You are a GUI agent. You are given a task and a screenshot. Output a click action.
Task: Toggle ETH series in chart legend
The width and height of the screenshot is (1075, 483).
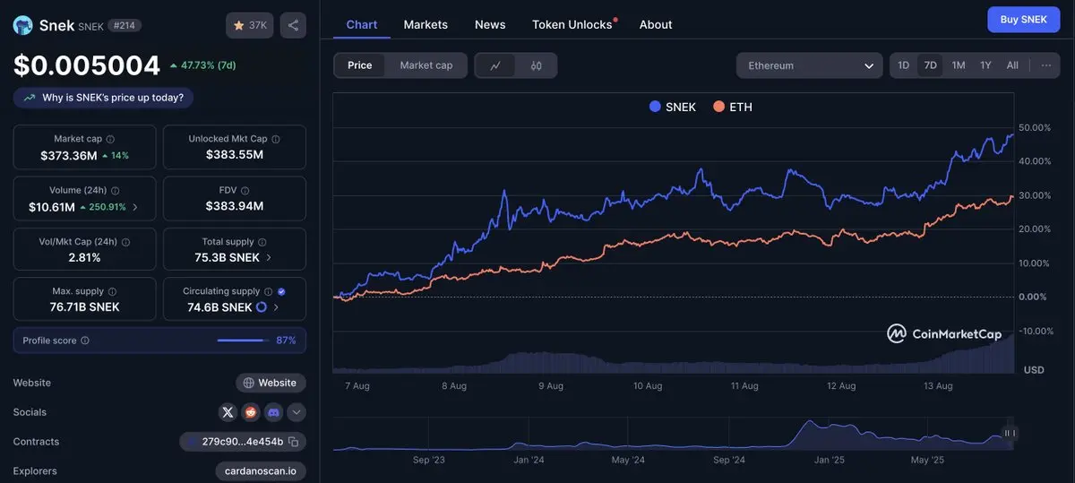tap(733, 107)
